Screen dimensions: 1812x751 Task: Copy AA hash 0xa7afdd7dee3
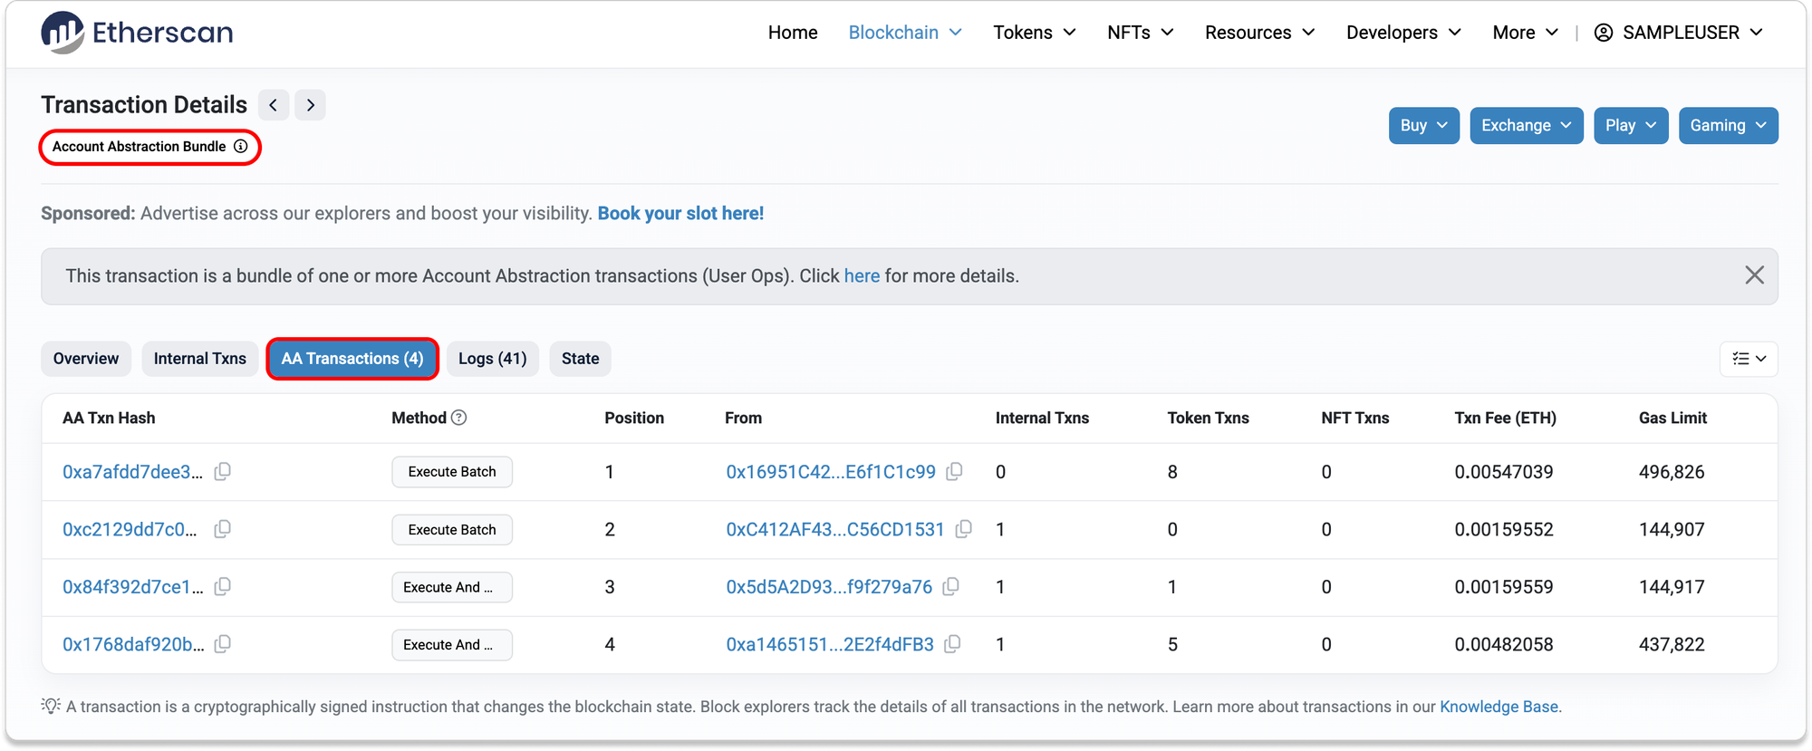tap(223, 471)
